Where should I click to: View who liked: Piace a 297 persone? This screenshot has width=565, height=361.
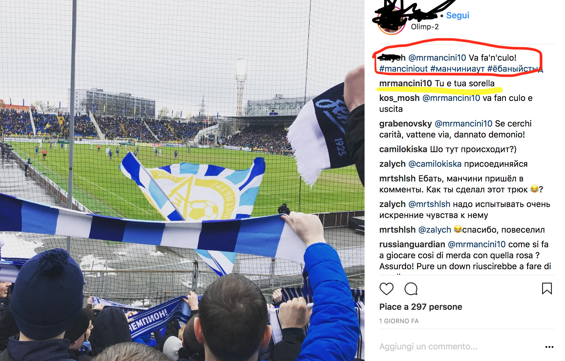421,307
